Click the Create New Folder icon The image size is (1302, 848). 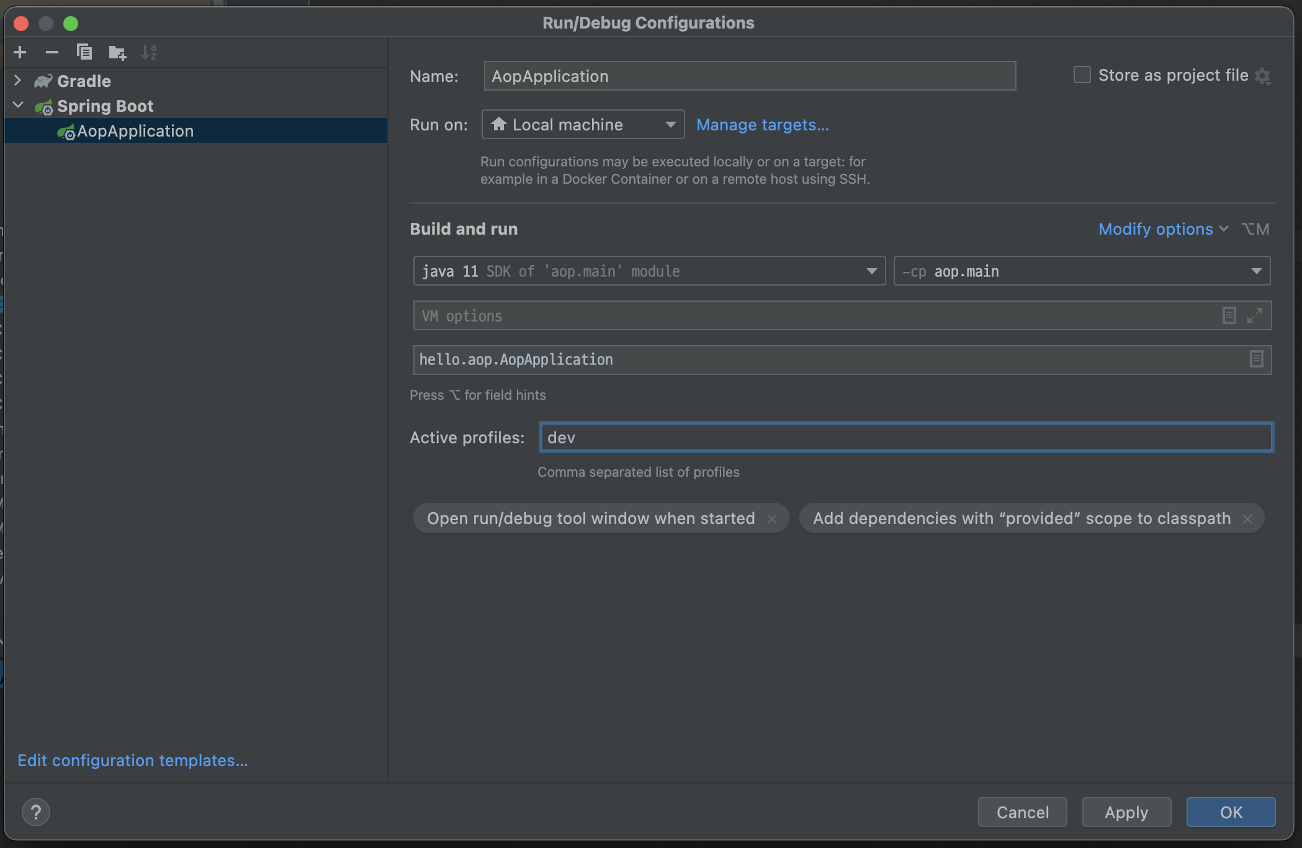pos(117,53)
